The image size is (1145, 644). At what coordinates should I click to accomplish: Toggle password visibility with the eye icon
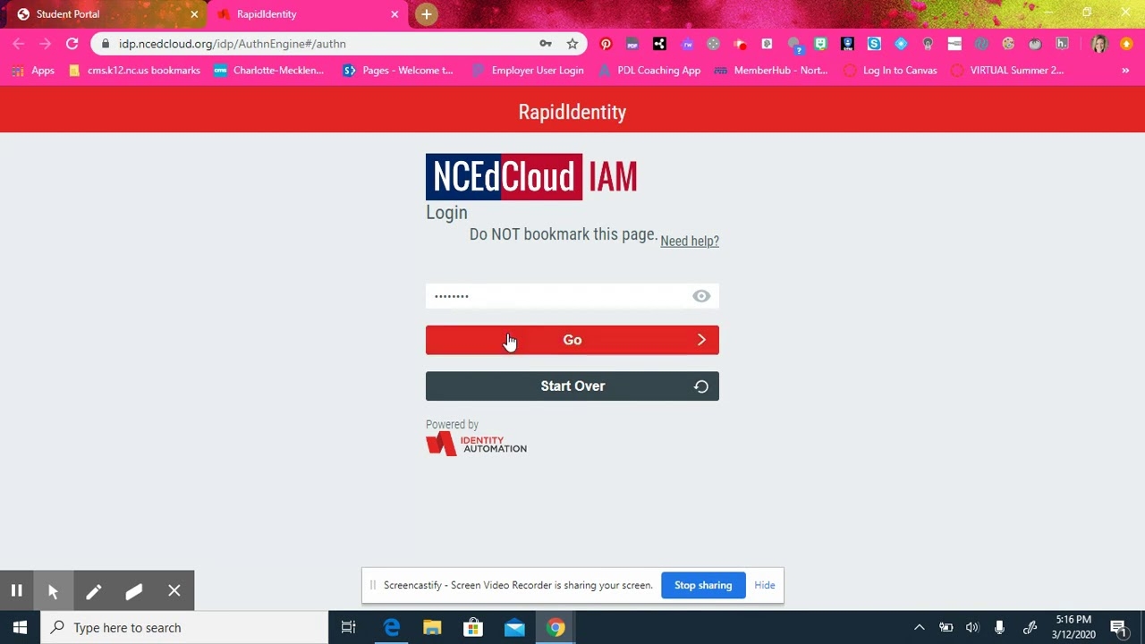(x=701, y=296)
